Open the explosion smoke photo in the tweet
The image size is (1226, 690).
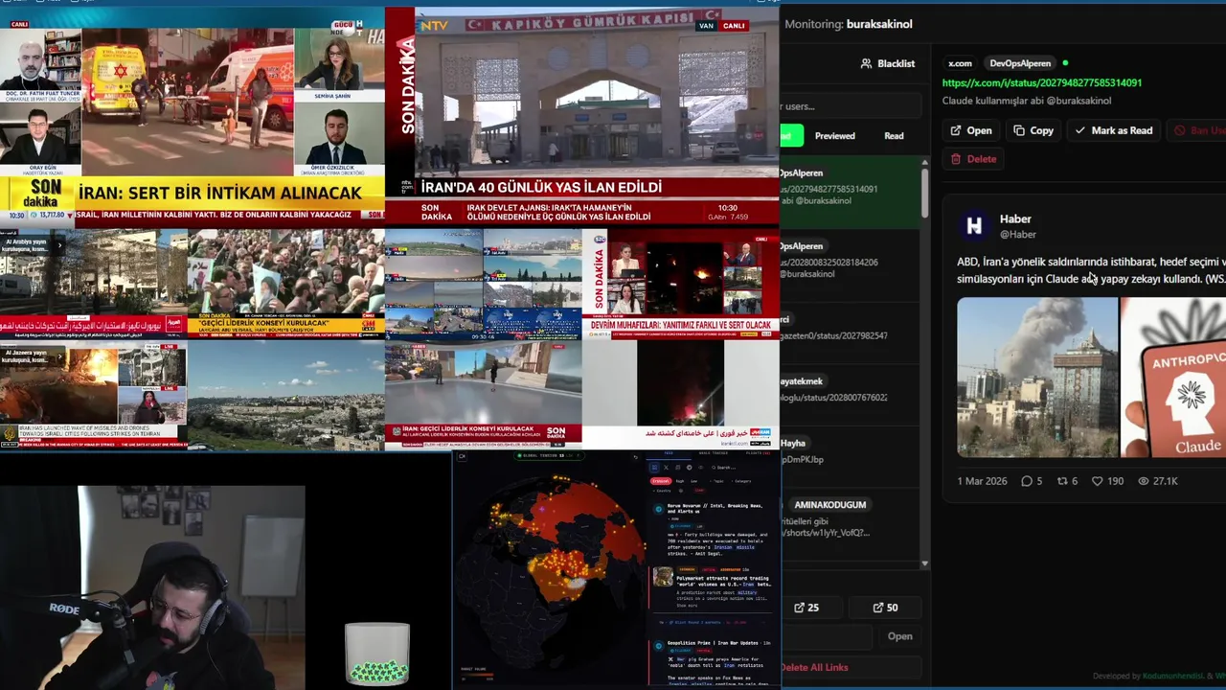click(1037, 378)
